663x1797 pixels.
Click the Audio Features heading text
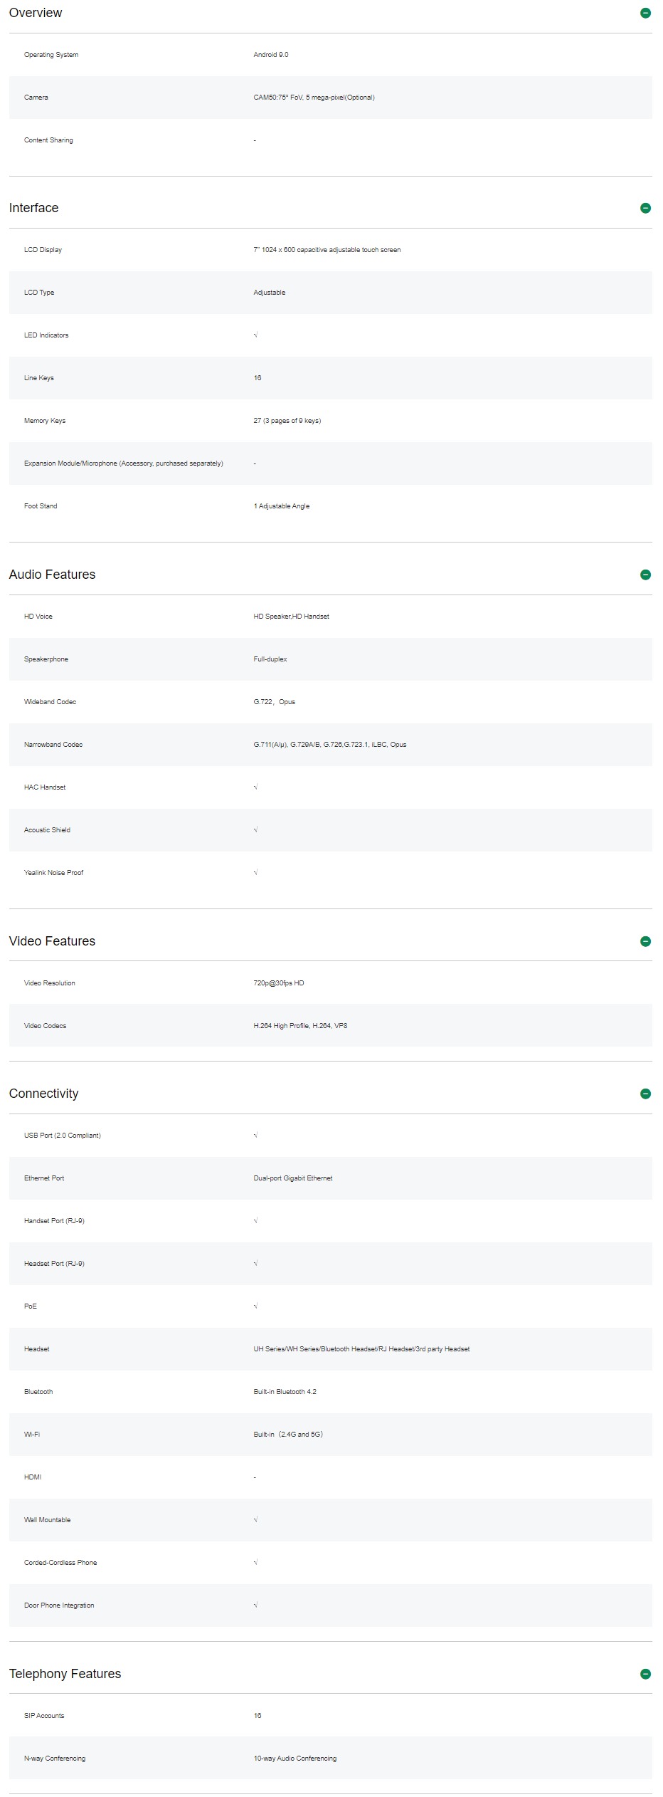click(x=52, y=575)
